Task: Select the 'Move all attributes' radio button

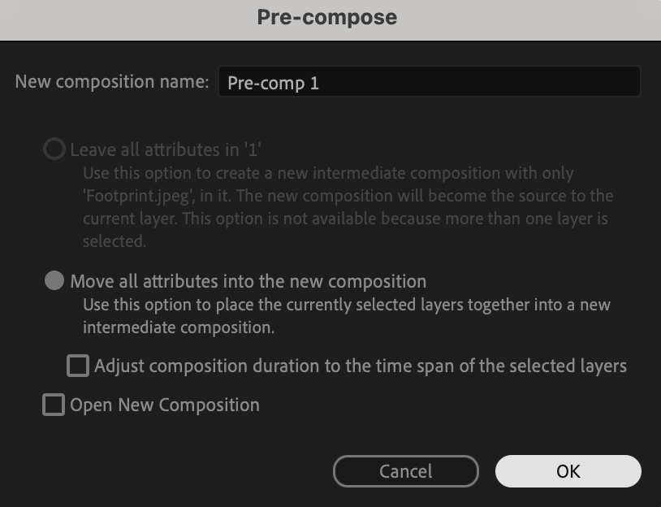Action: pos(54,281)
